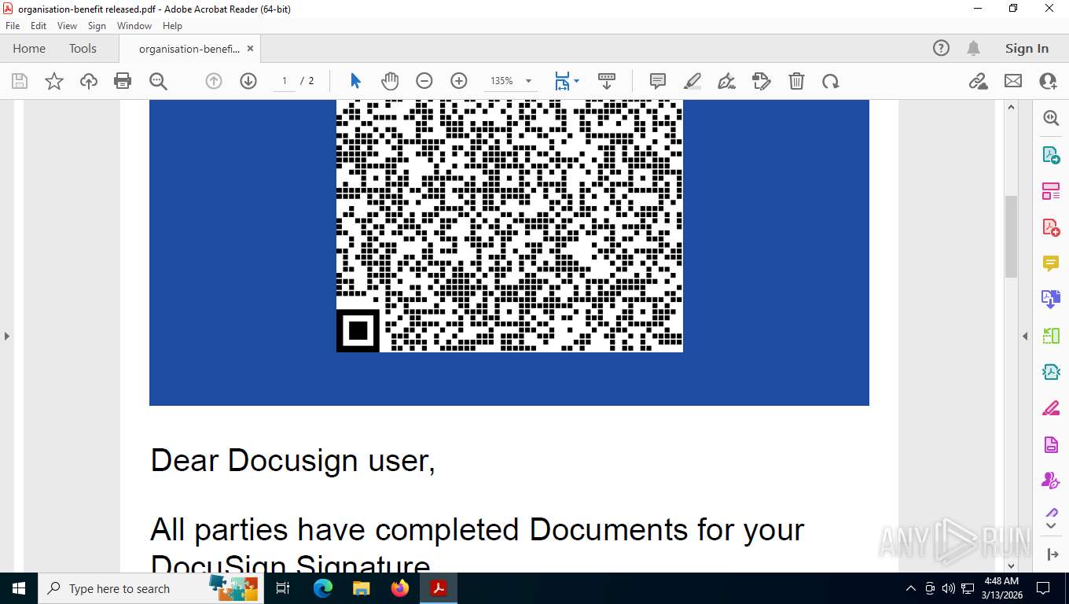
Task: Open Firefox from taskbar
Action: tap(399, 588)
